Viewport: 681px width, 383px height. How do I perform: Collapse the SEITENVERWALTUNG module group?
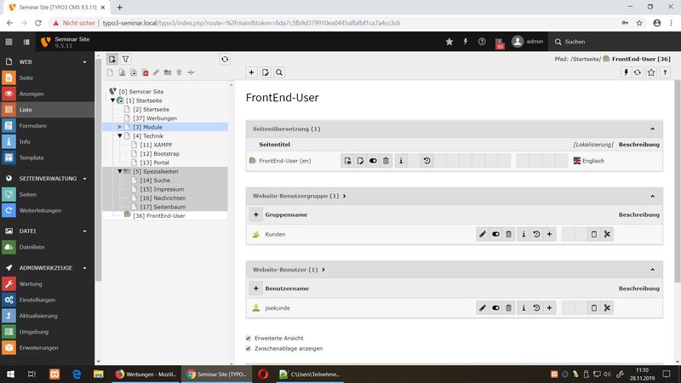click(x=84, y=179)
